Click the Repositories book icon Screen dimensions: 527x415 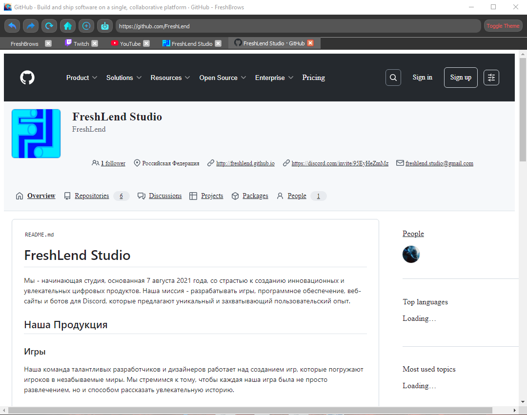tap(67, 196)
